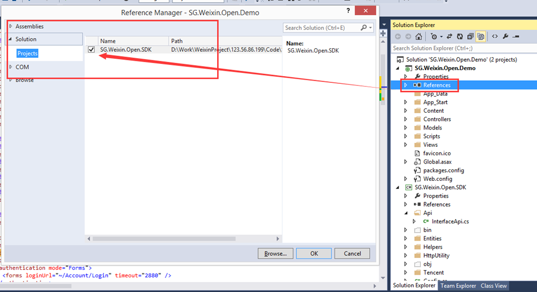
Task: Click the Preview Selected Items icon
Action: point(516,36)
